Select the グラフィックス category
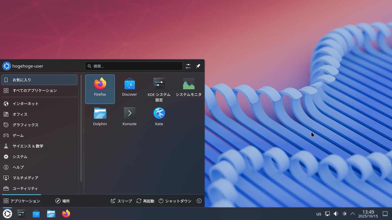Image resolution: width=392 pixels, height=220 pixels. (25, 125)
